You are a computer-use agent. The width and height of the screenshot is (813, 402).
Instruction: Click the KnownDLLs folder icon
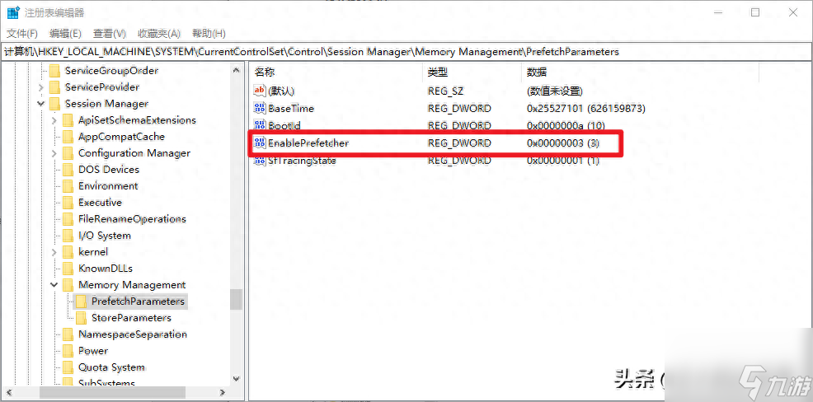[68, 269]
